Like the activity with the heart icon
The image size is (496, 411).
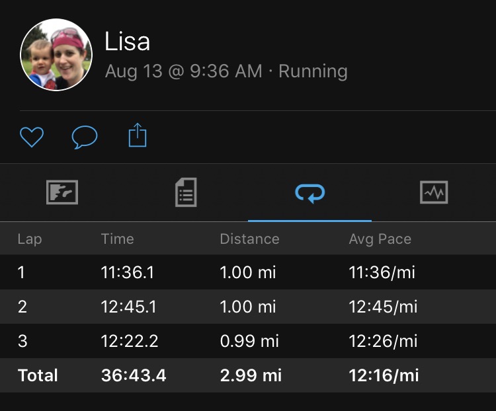coord(32,137)
